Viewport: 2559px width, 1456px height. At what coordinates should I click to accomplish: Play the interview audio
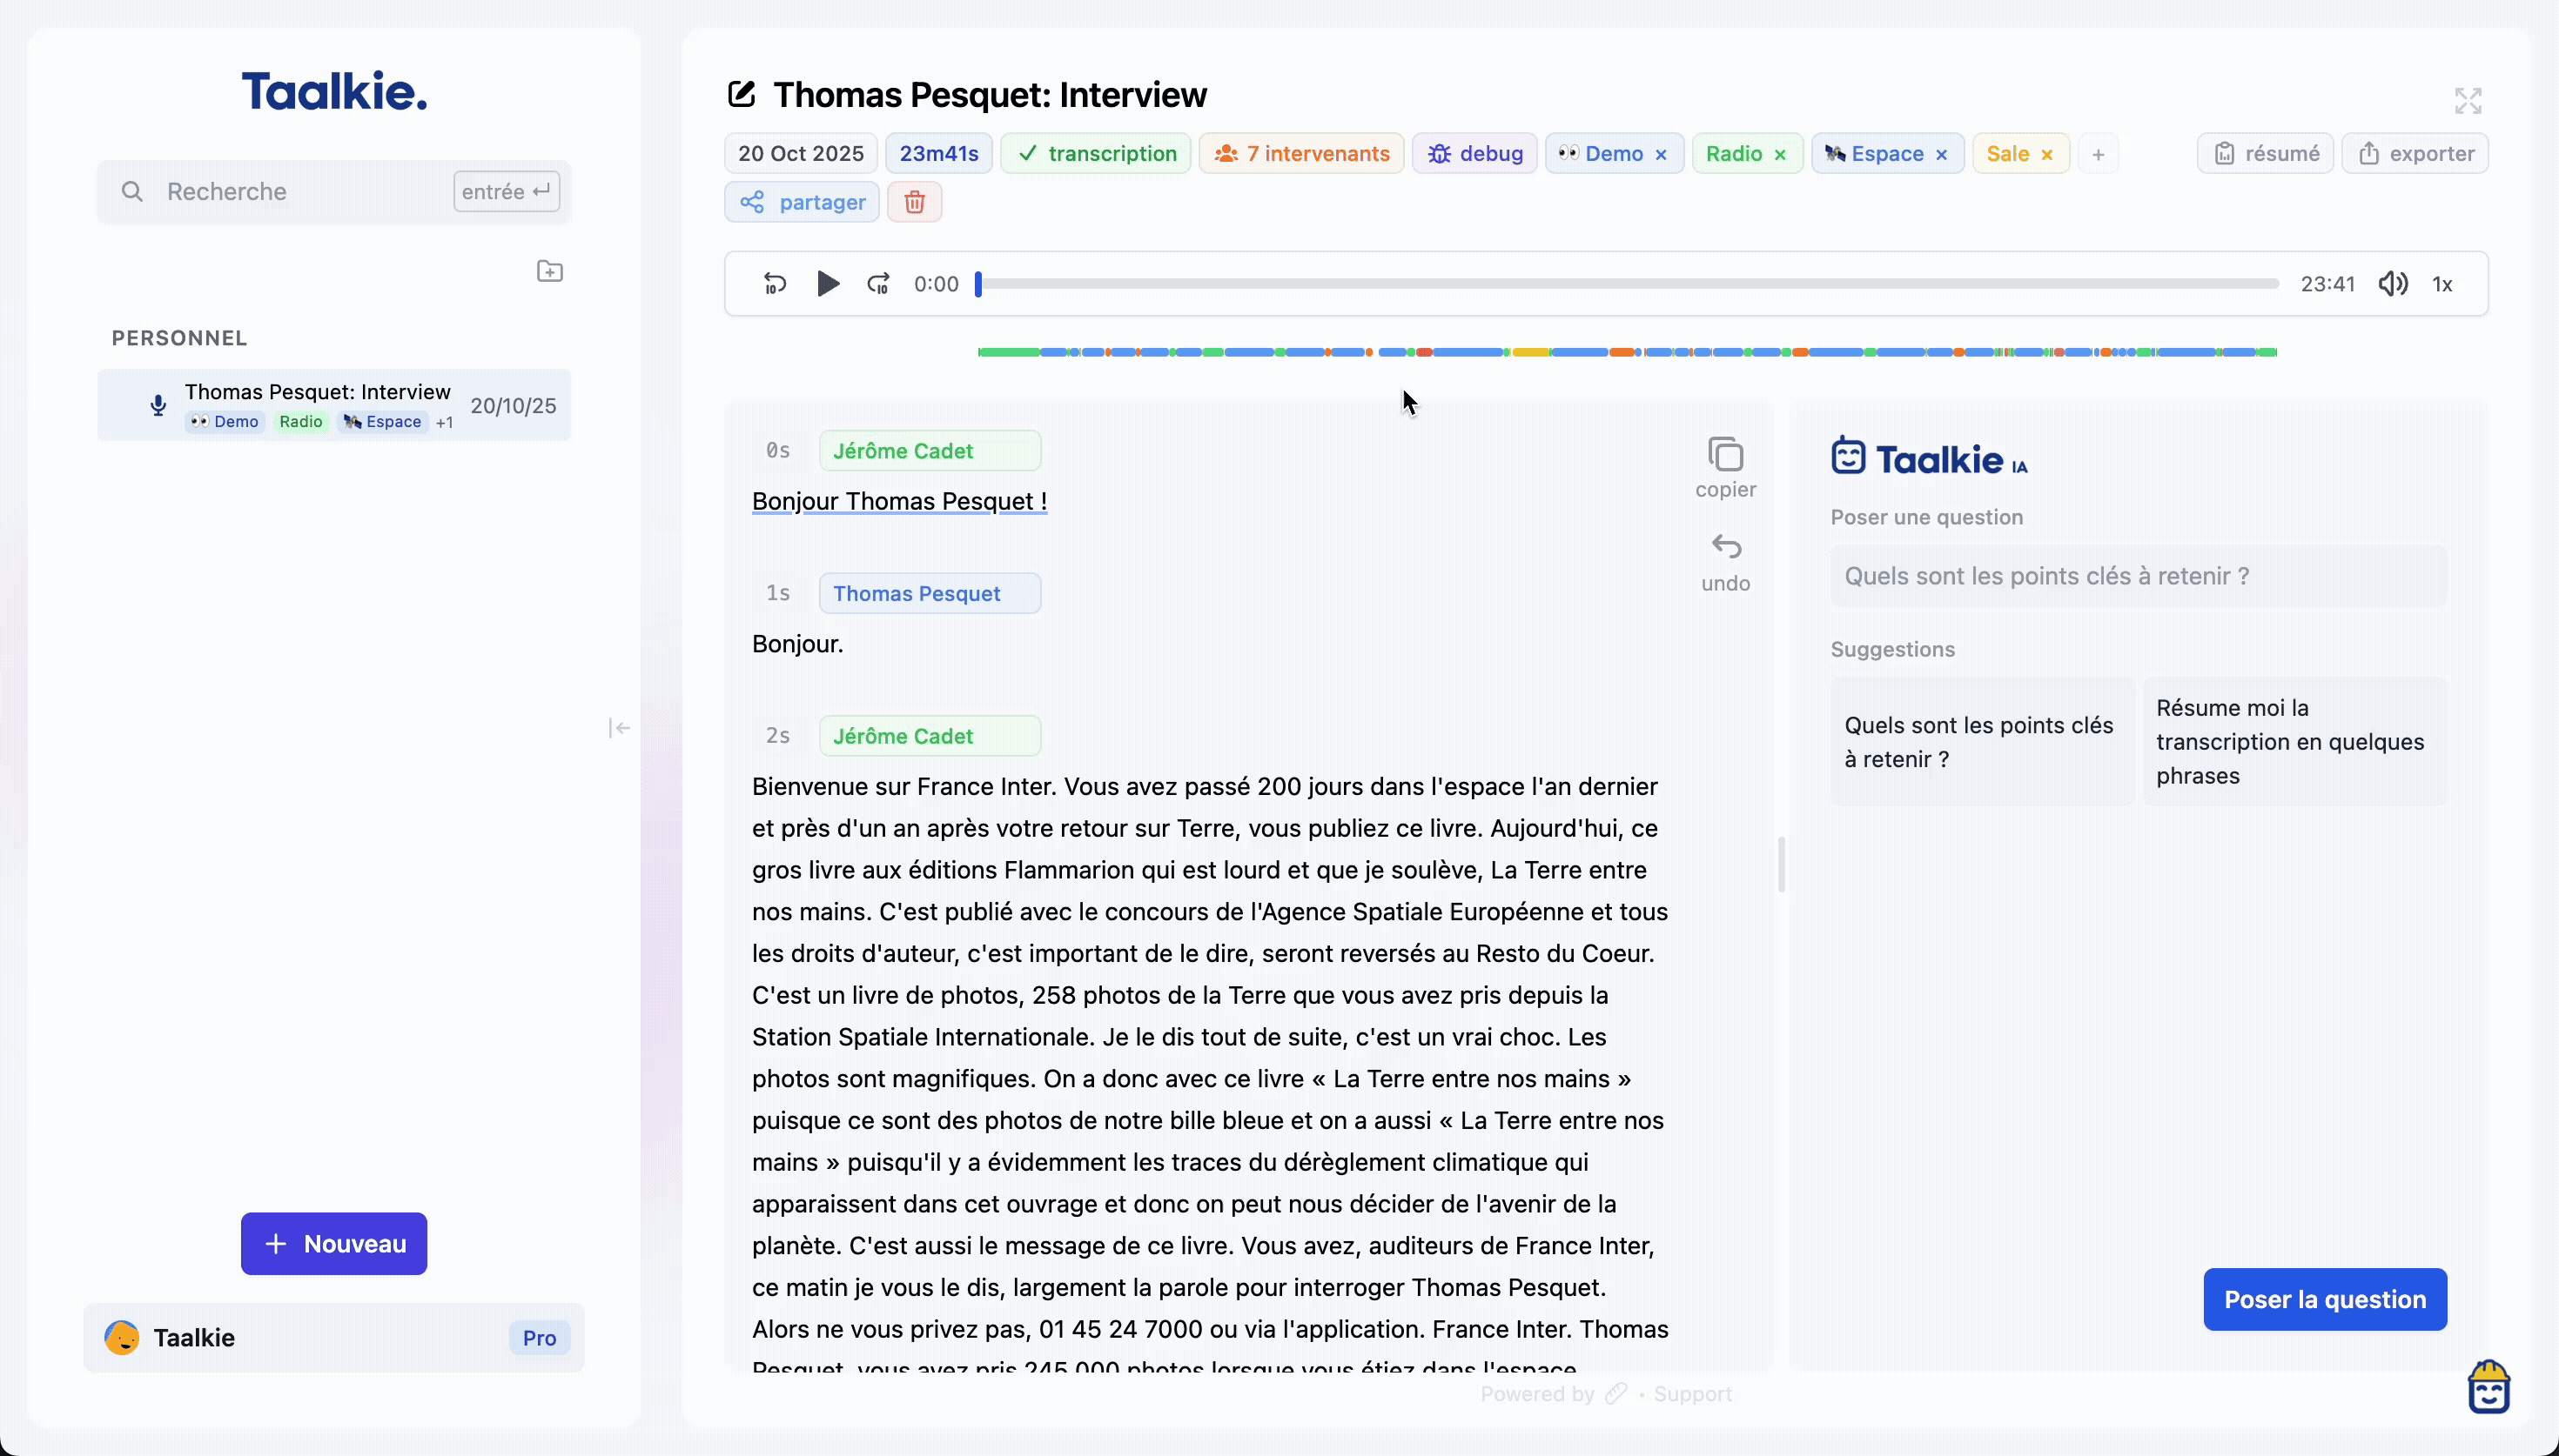click(828, 284)
